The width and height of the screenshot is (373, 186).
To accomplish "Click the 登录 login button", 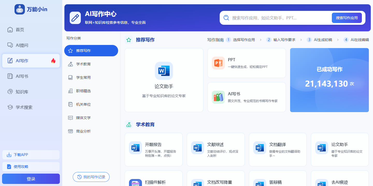I will click(x=31, y=179).
